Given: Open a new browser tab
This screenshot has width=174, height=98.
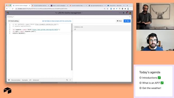Looking at the screenshot, I should (x=127, y=5).
